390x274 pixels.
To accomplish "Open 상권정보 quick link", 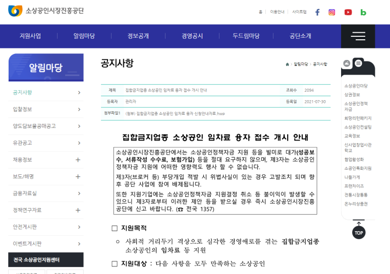I will [x=352, y=95].
